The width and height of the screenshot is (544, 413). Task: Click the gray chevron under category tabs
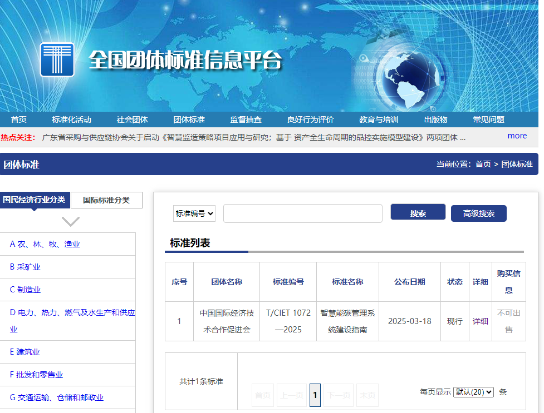(71, 221)
